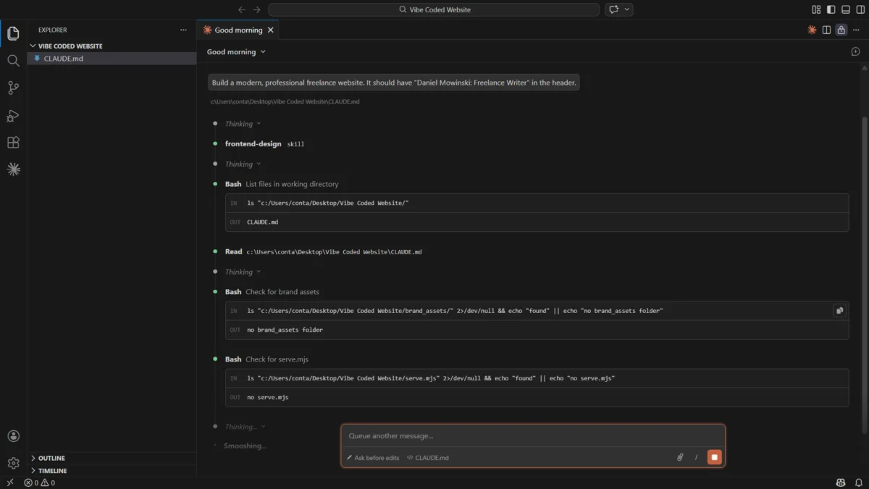This screenshot has height=489, width=869.
Task: Expand the Thinking block above Check for brand assets
Action: 243,272
